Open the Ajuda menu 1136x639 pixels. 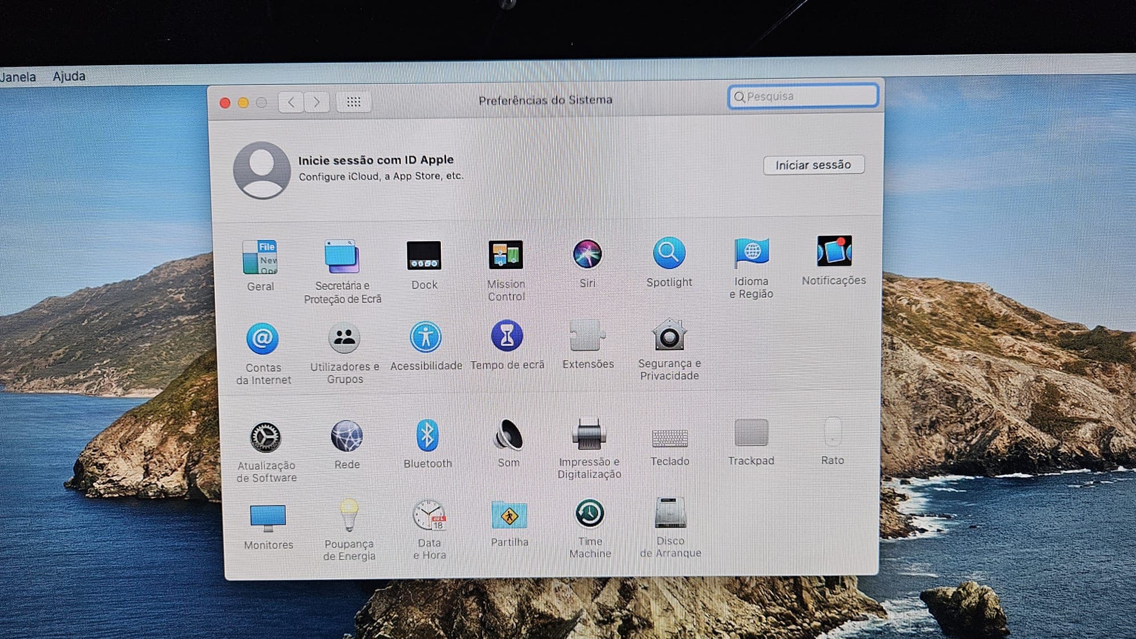click(69, 76)
